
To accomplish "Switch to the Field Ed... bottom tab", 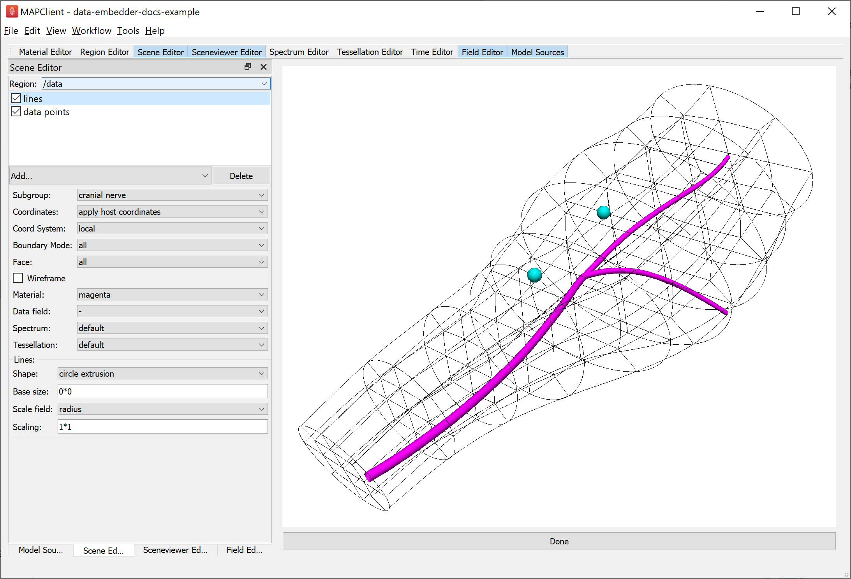I will 245,550.
